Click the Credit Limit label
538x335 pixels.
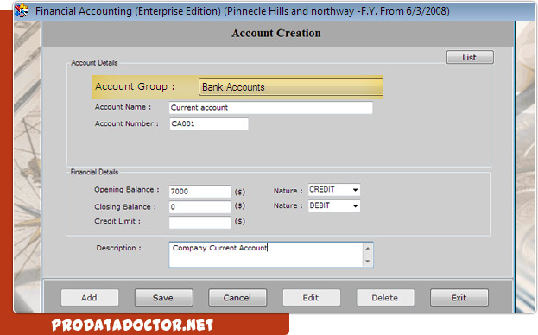pos(117,221)
